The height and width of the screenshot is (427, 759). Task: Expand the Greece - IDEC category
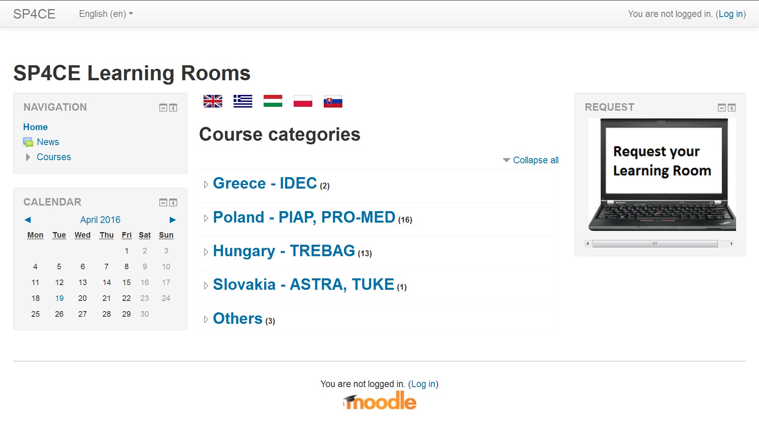coord(206,184)
